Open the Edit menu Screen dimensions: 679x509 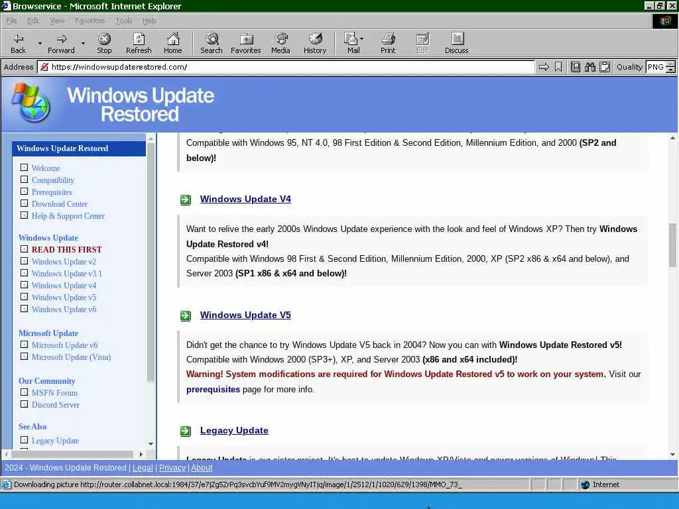33,21
